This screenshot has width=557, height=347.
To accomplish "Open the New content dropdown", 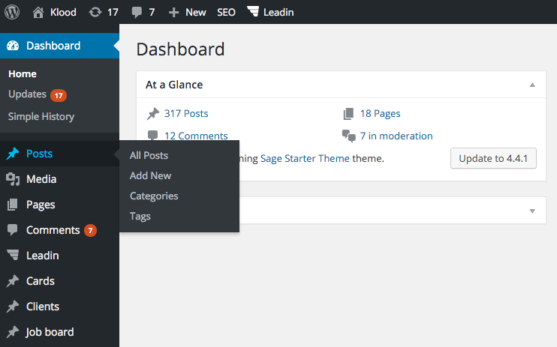I will point(188,12).
